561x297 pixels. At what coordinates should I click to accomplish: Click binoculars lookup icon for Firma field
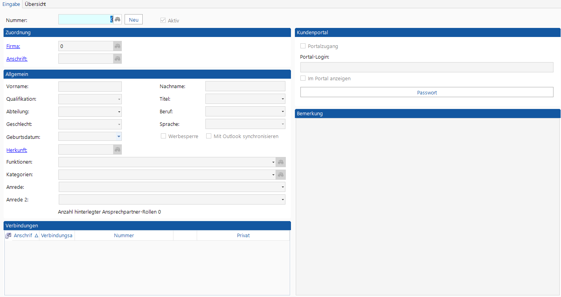coord(117,46)
